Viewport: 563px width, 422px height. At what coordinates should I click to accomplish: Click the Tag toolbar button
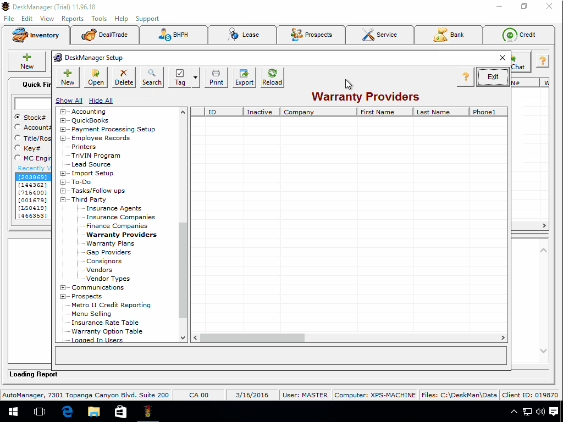coord(180,77)
